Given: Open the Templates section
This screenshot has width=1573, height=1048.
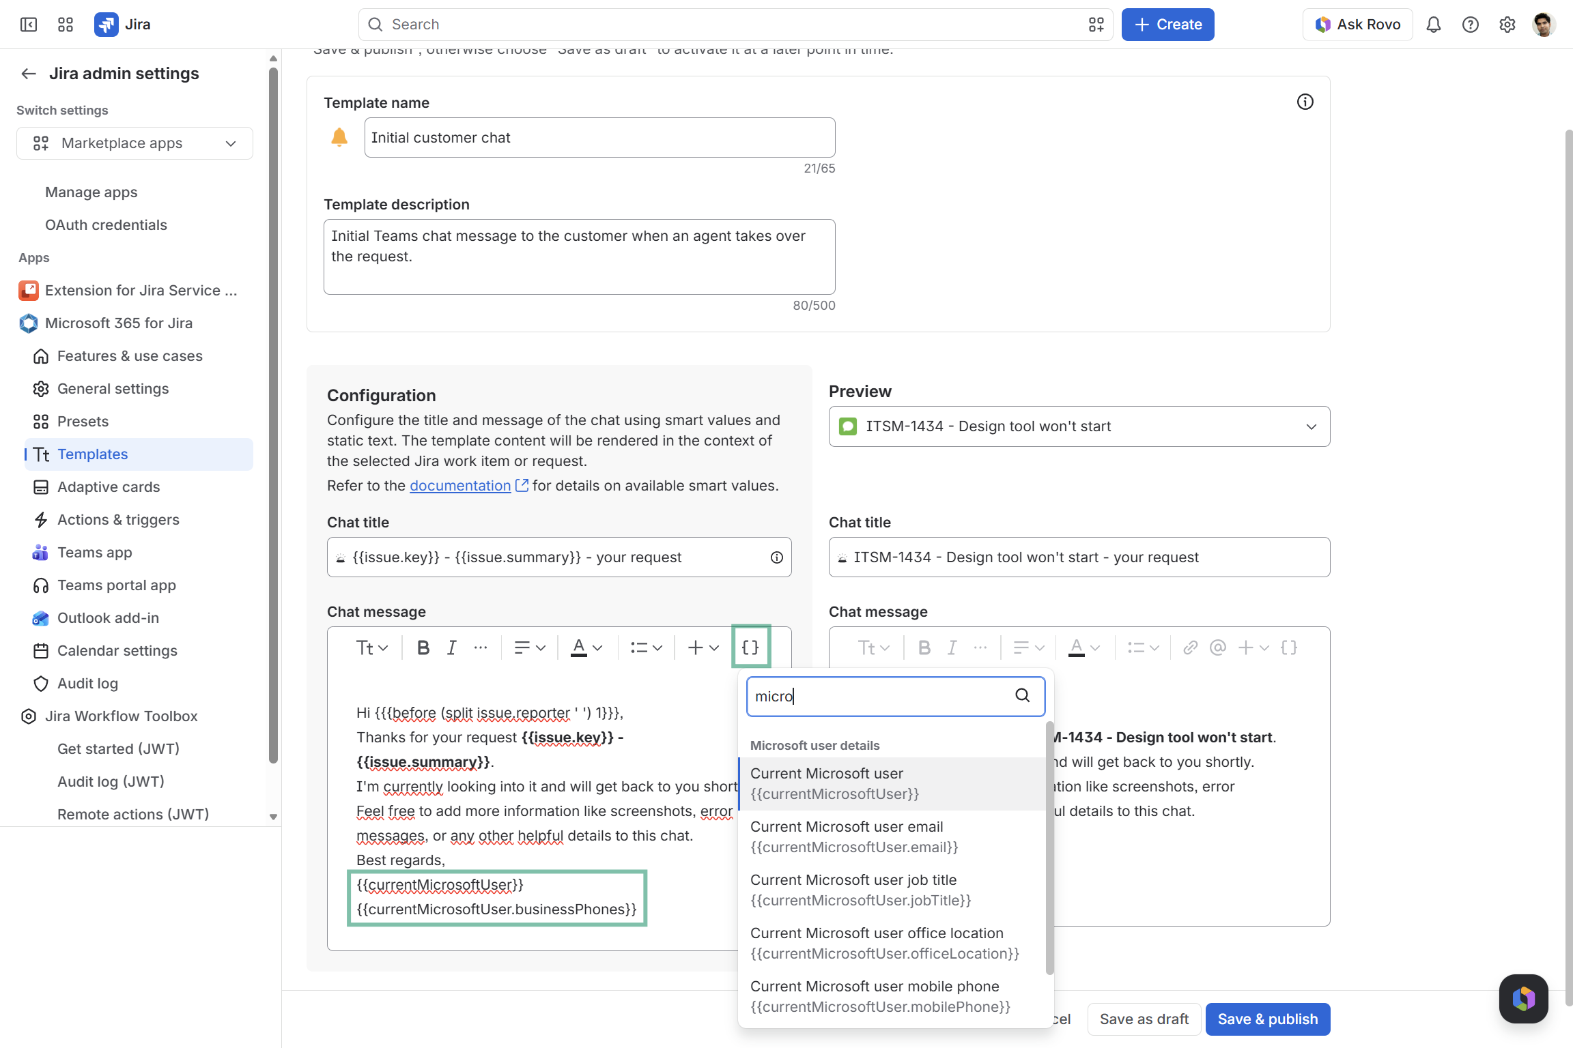Looking at the screenshot, I should tap(139, 454).
